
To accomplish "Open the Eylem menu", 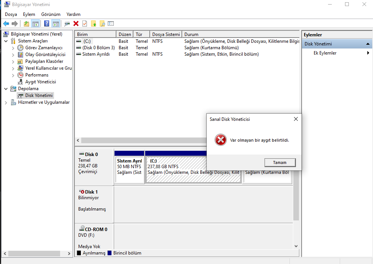I will (x=29, y=14).
